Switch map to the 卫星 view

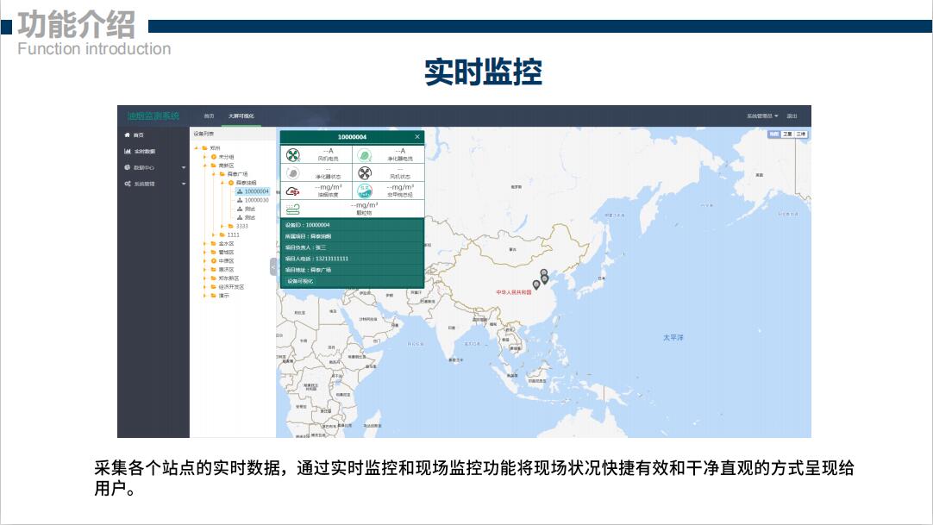(x=787, y=134)
